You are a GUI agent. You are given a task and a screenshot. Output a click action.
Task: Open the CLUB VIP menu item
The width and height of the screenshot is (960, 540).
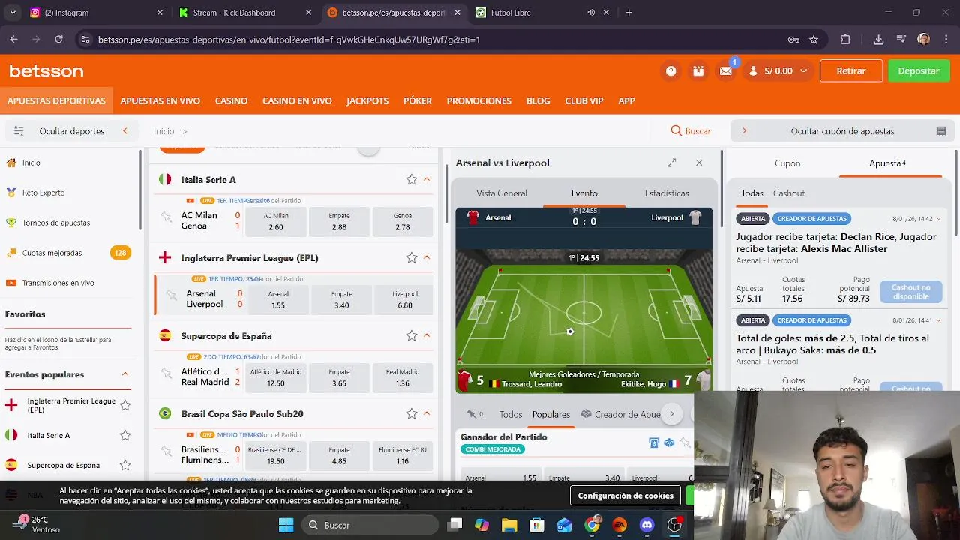[x=584, y=100]
